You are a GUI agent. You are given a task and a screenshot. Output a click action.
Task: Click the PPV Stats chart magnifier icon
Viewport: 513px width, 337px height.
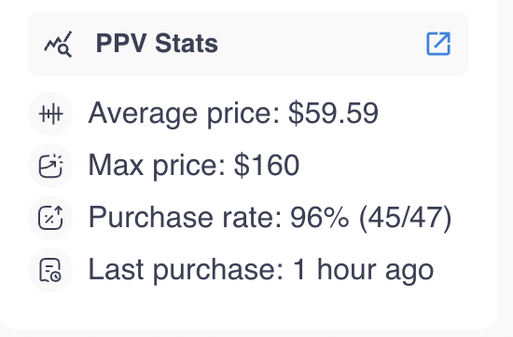pyautogui.click(x=58, y=44)
